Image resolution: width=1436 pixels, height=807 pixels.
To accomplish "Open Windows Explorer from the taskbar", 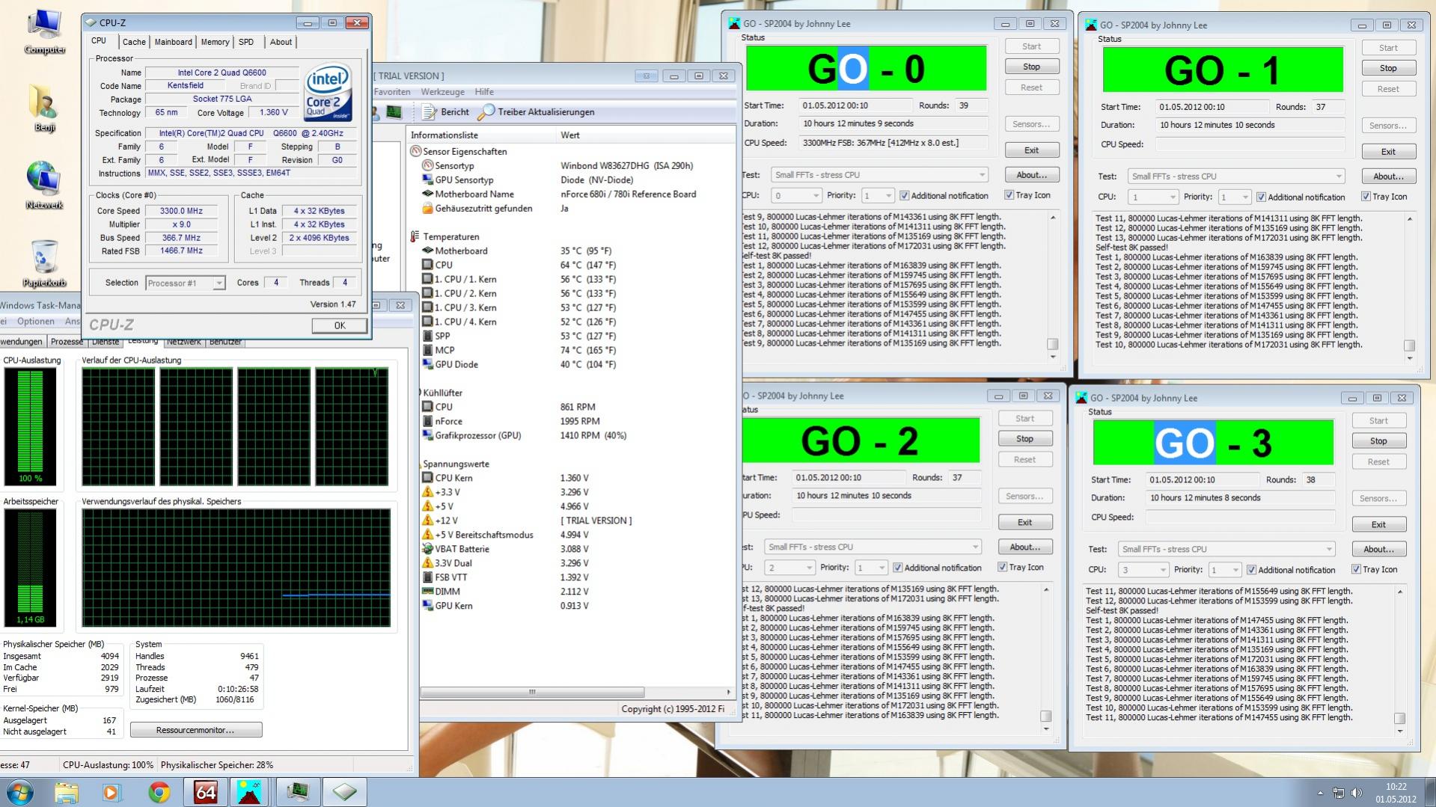I will tap(67, 792).
